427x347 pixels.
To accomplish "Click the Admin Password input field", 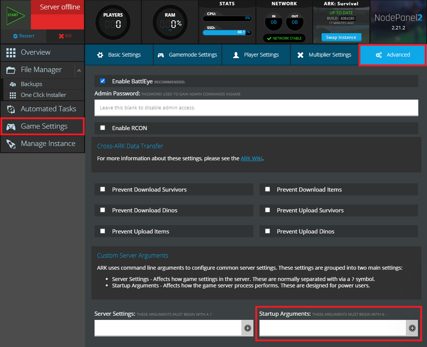I will [x=256, y=107].
